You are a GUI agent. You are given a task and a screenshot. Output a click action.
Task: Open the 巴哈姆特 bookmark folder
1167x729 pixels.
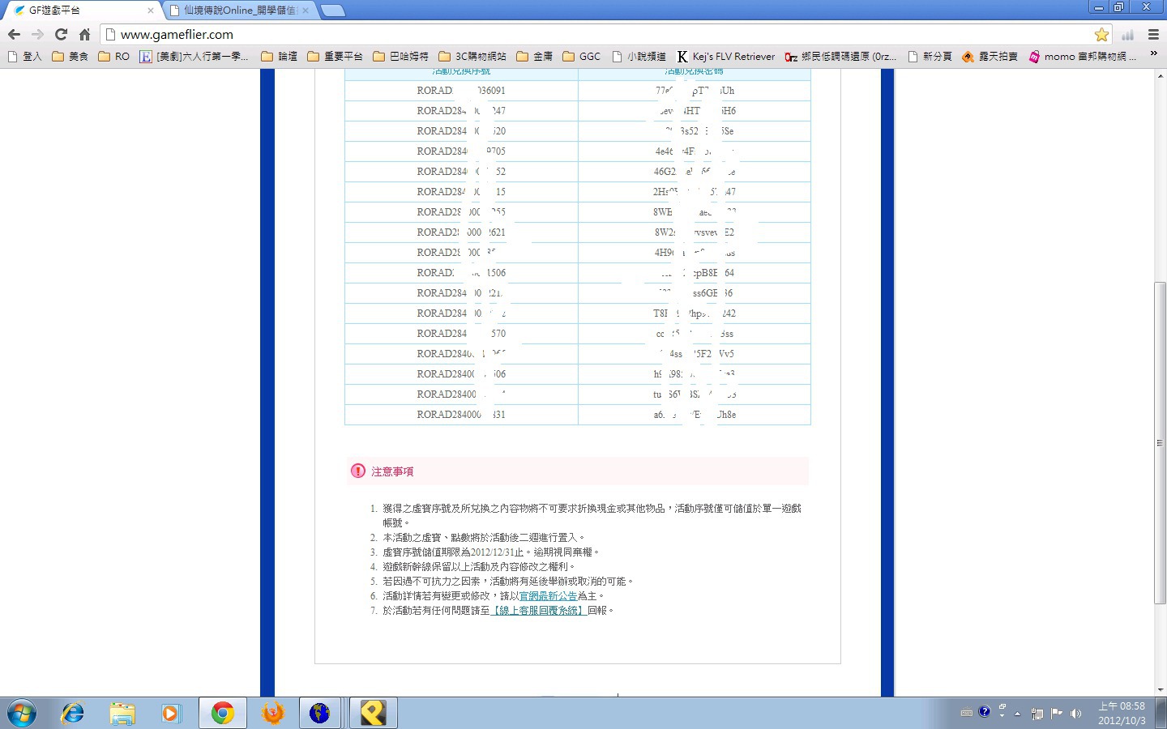tap(400, 57)
